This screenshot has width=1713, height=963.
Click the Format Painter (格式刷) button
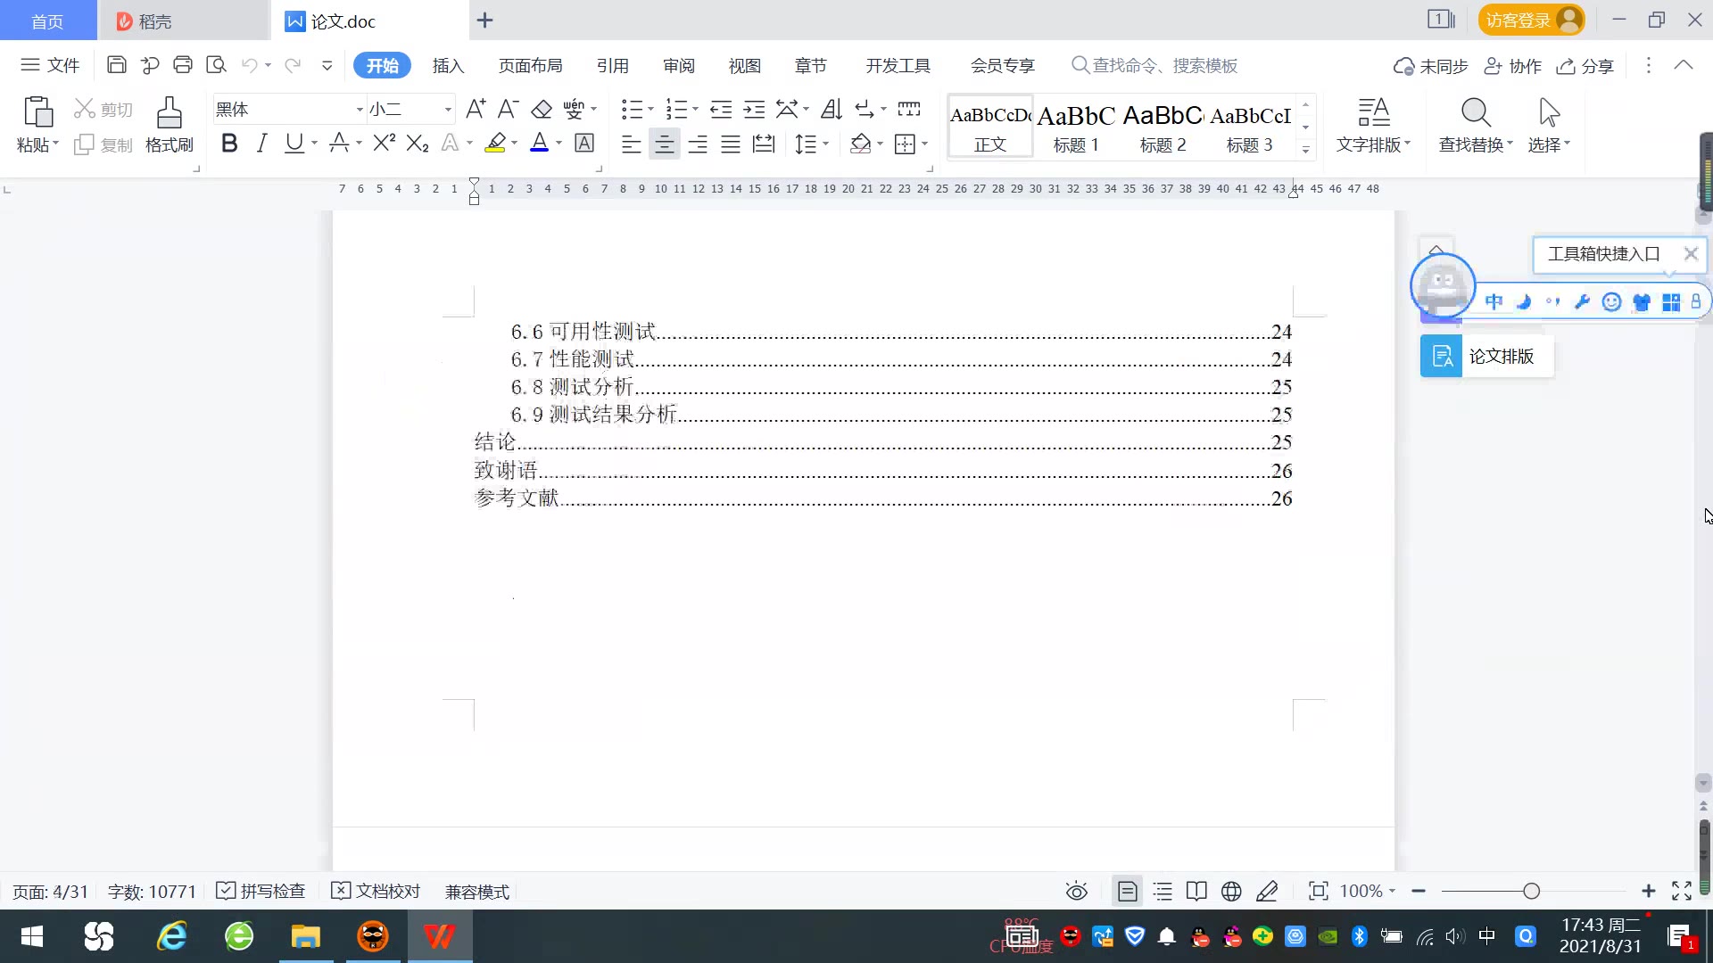pyautogui.click(x=170, y=125)
